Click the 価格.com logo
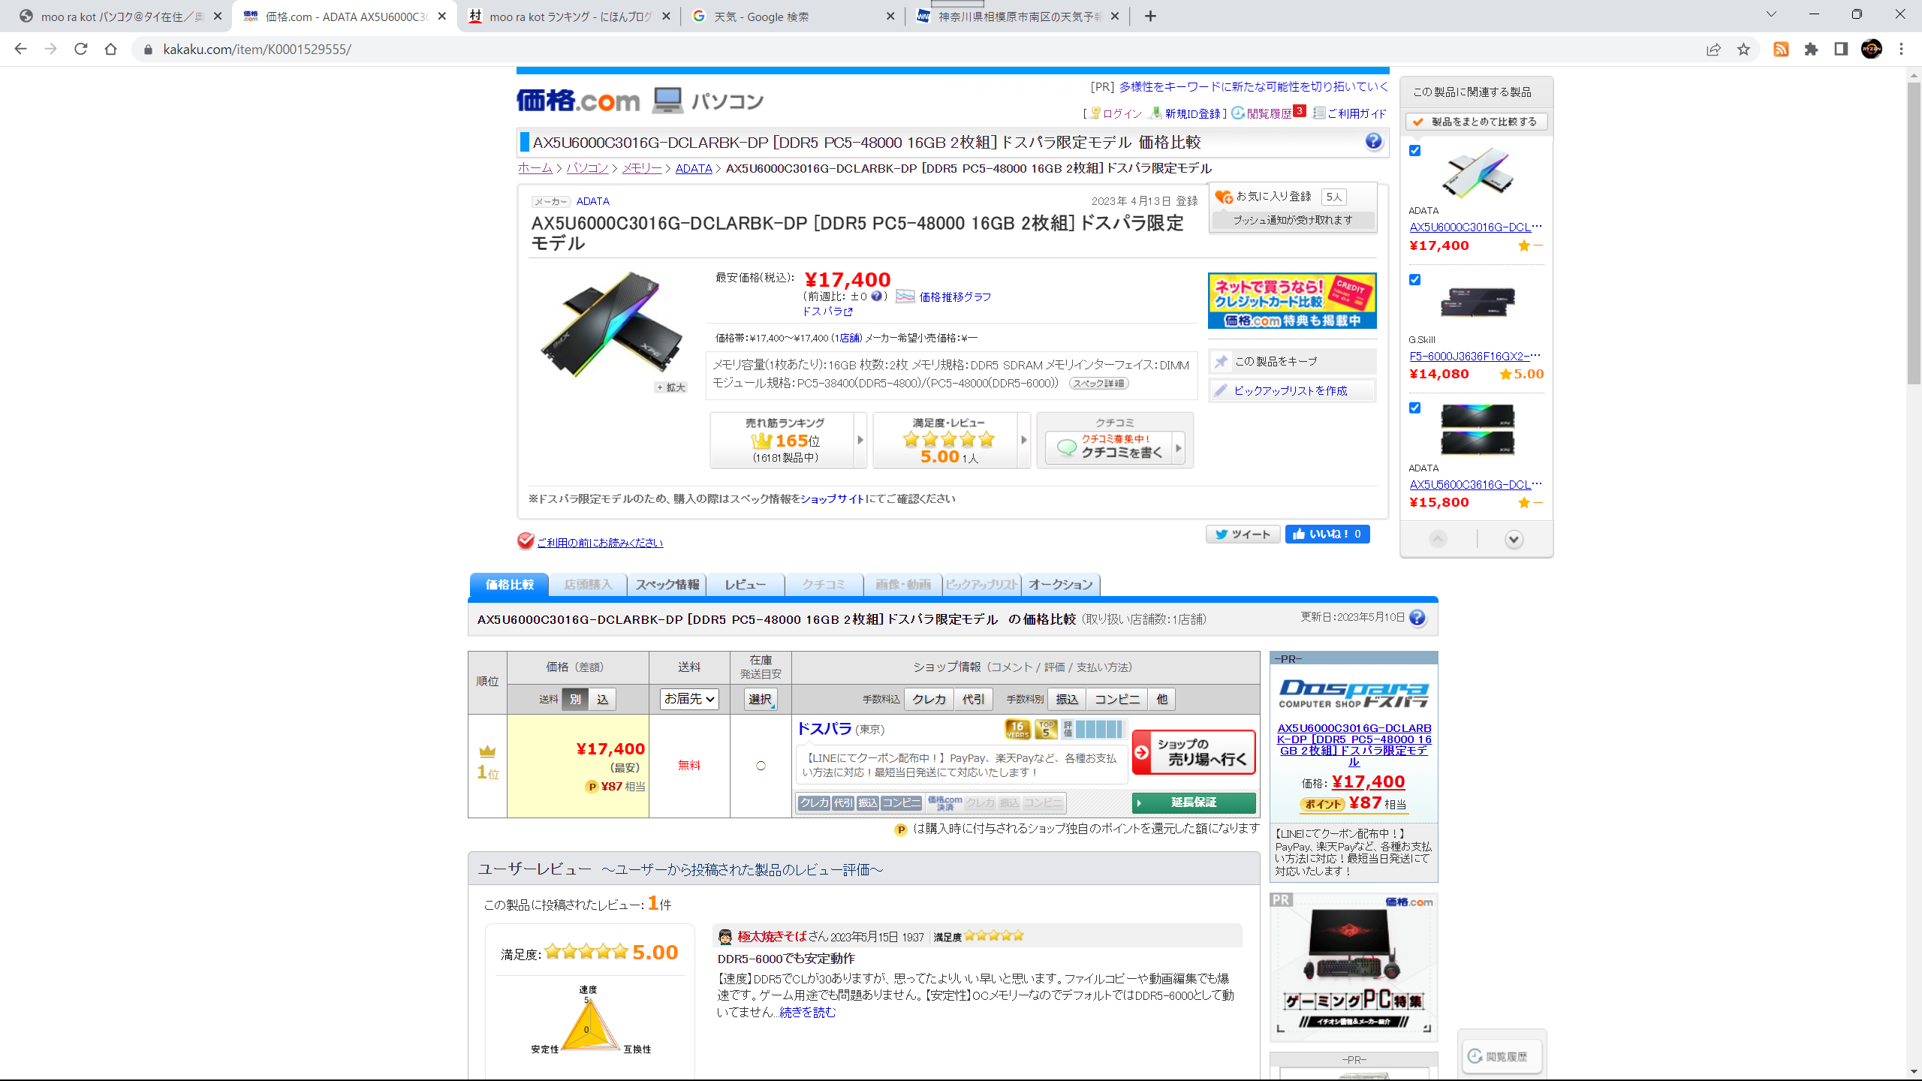Screen dimensions: 1922x1081 point(577,100)
